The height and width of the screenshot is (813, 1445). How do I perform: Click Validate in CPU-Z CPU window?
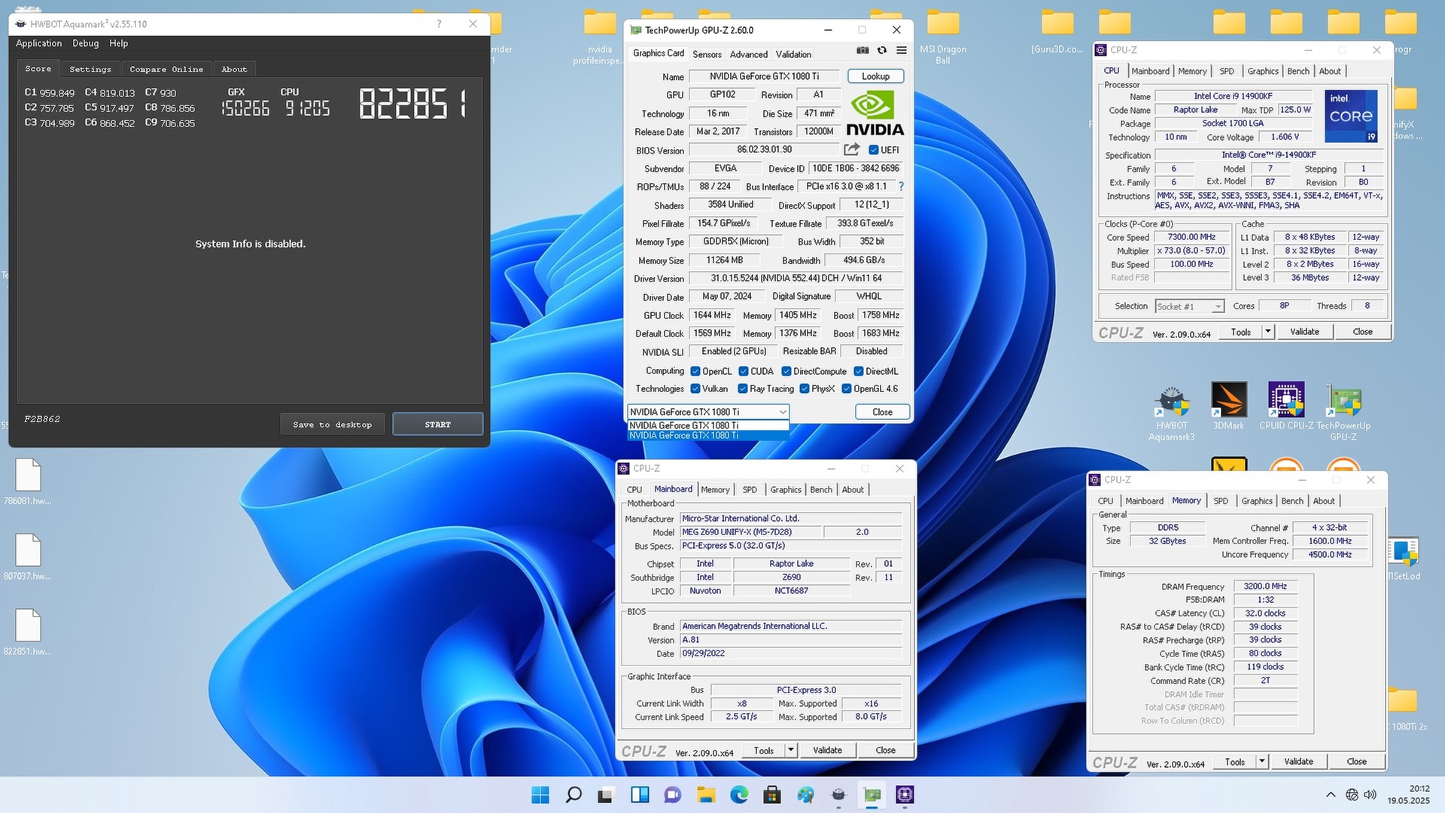[x=1305, y=331]
